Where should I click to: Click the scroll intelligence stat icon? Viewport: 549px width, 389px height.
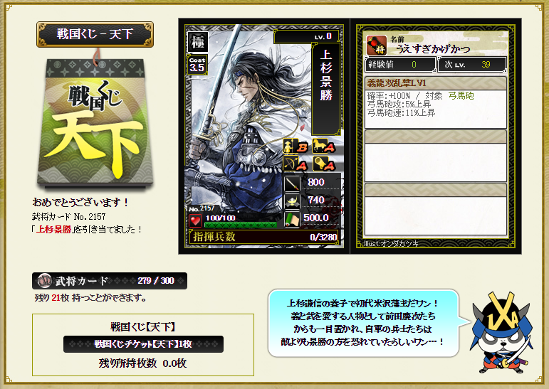(x=293, y=219)
